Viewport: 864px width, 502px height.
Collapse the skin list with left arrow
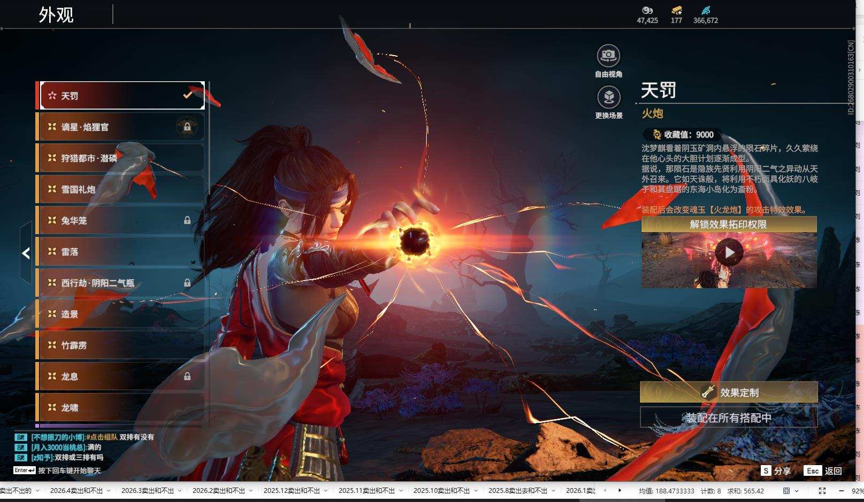[x=26, y=253]
